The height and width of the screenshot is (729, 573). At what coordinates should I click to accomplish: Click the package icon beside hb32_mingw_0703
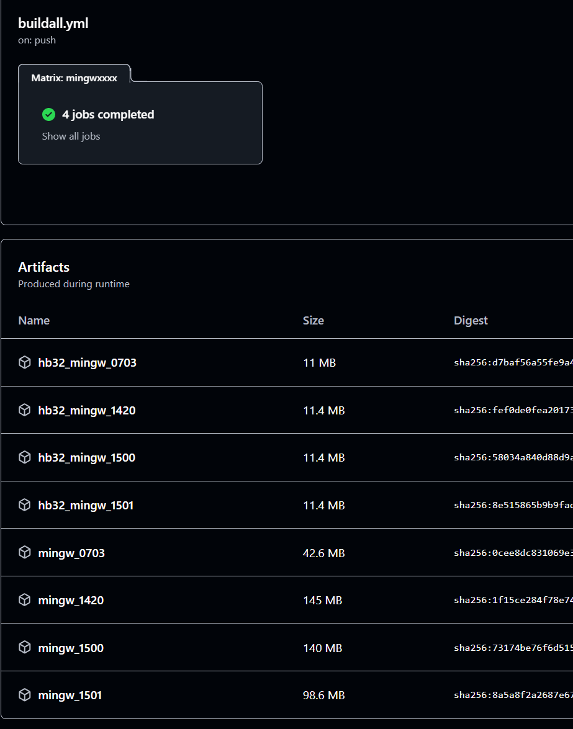25,362
